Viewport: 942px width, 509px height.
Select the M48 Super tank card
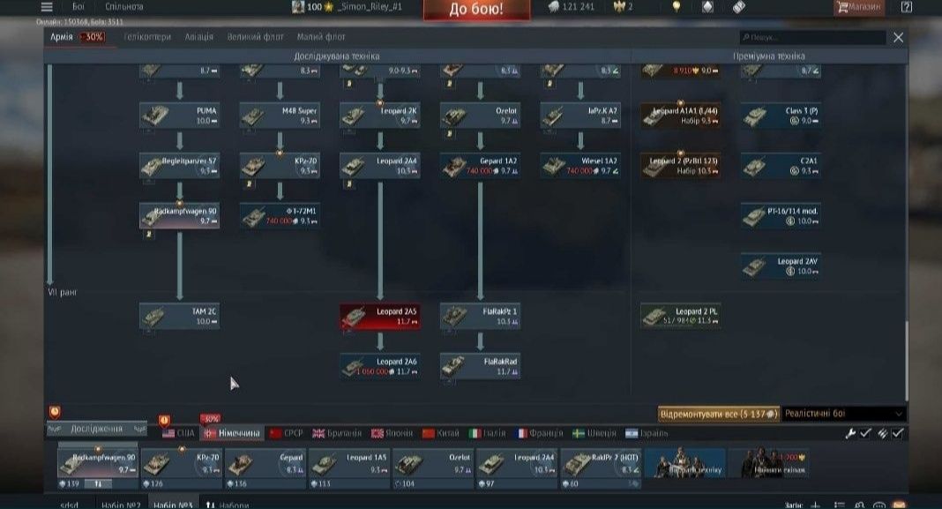(280, 116)
